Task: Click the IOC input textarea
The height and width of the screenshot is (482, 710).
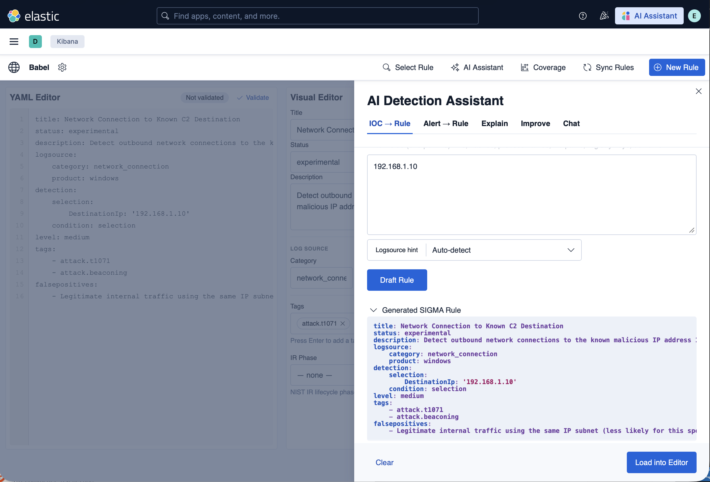Action: click(x=532, y=194)
